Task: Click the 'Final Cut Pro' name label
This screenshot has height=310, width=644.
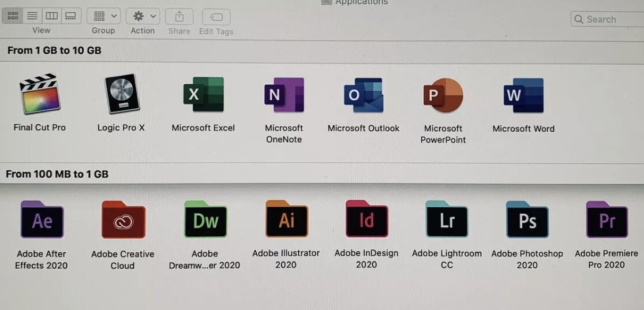Action: click(40, 128)
